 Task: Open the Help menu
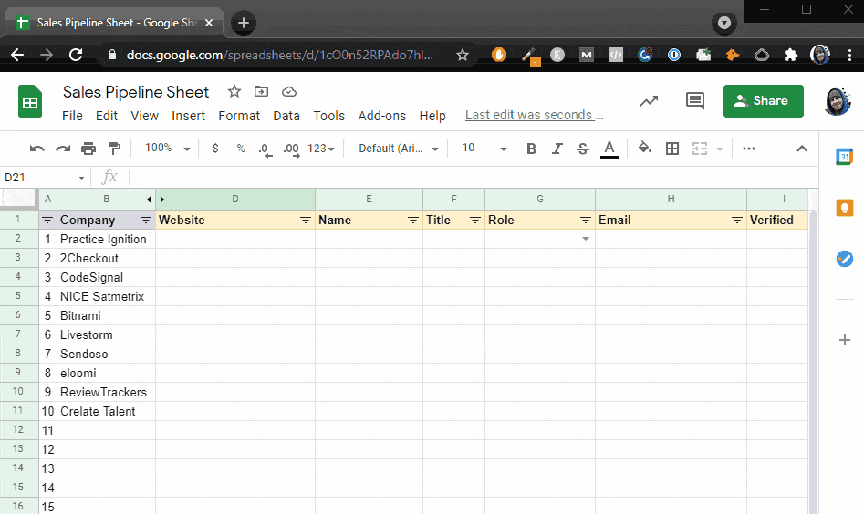tap(432, 116)
